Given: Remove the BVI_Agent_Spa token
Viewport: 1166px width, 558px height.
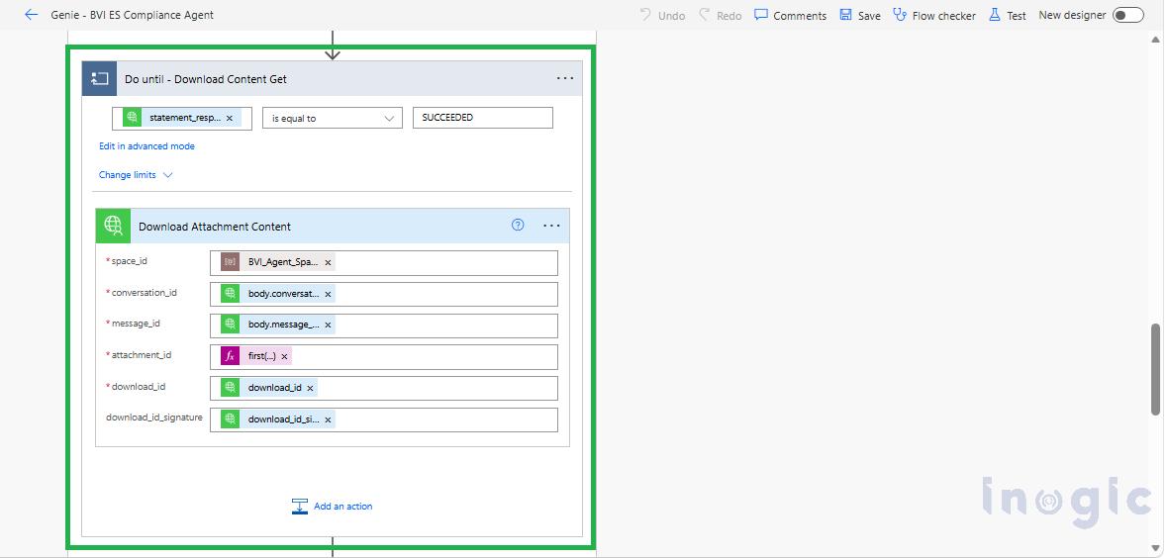Looking at the screenshot, I should click(328, 263).
